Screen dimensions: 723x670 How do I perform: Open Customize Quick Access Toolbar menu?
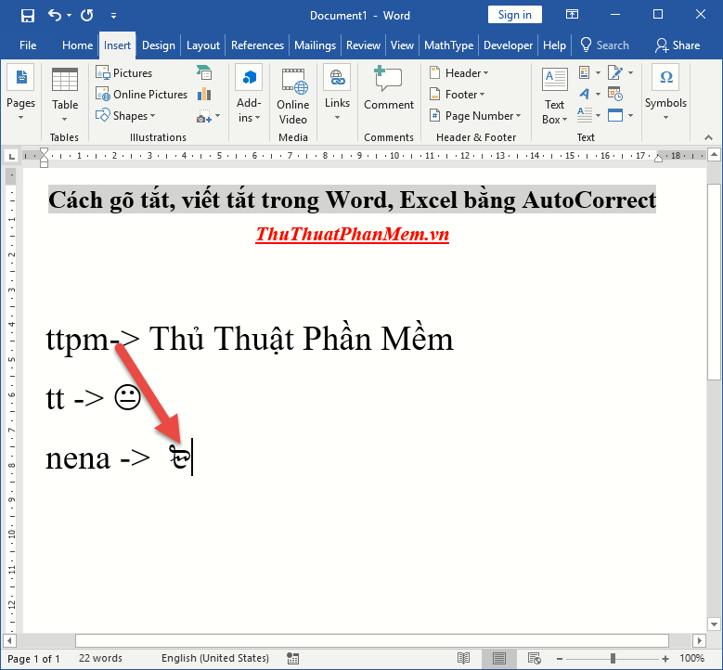click(x=113, y=16)
